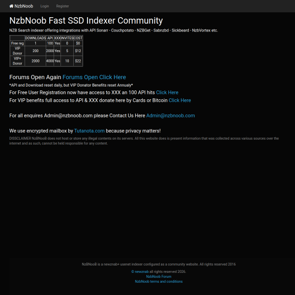The image size is (295, 295).
Task: Select the VIP Donor row label
Action: [17, 51]
